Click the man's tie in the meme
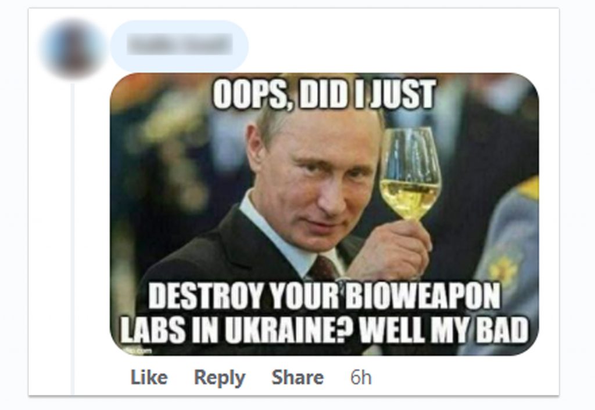Screen dimensions: 595x410 (322, 269)
